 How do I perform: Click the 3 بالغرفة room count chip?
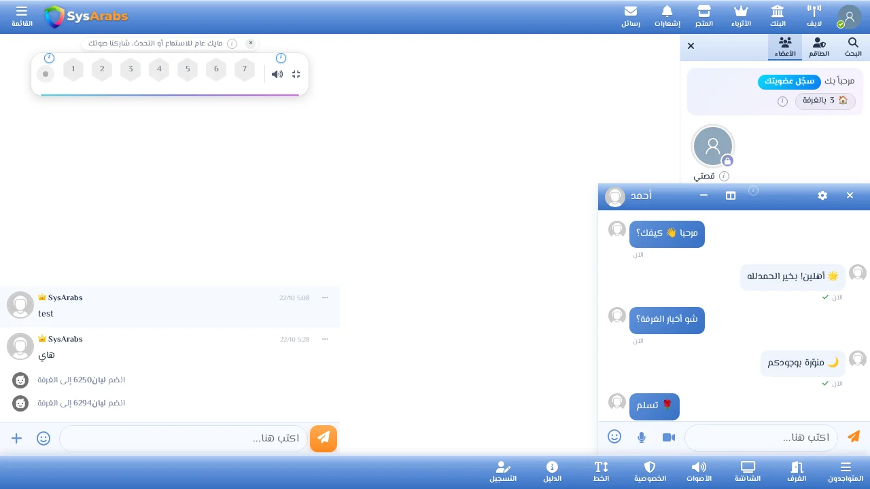point(826,101)
